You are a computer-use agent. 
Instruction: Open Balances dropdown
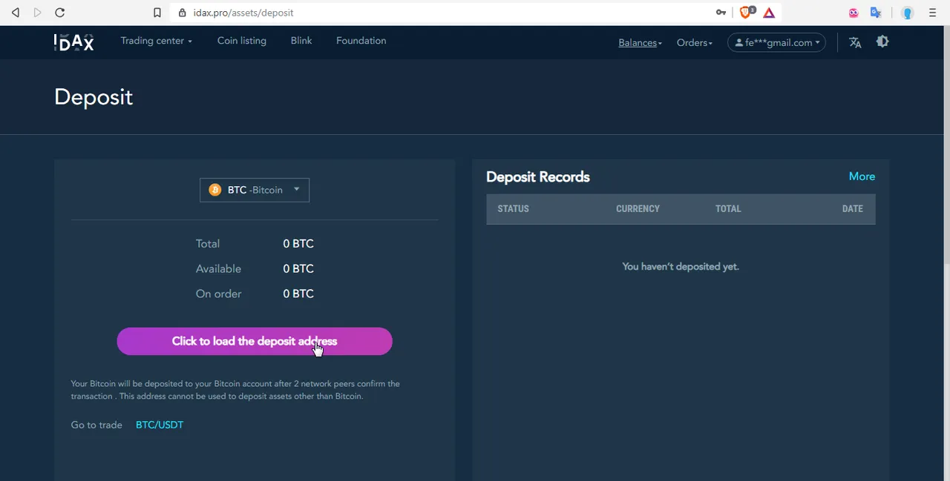click(641, 42)
